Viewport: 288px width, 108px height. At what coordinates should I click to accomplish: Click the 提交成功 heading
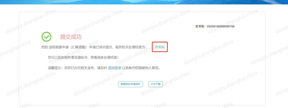pos(71,37)
